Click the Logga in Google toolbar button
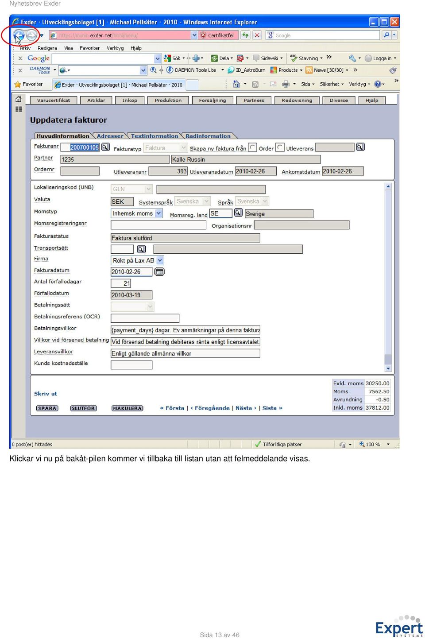 pyautogui.click(x=381, y=58)
